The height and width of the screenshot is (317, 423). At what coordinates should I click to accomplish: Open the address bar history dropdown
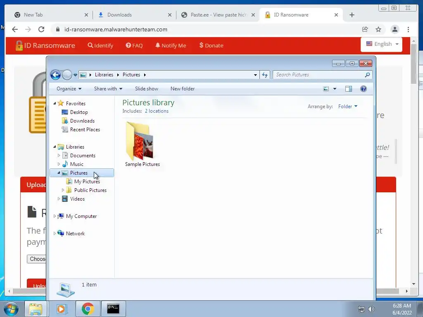[x=255, y=75]
